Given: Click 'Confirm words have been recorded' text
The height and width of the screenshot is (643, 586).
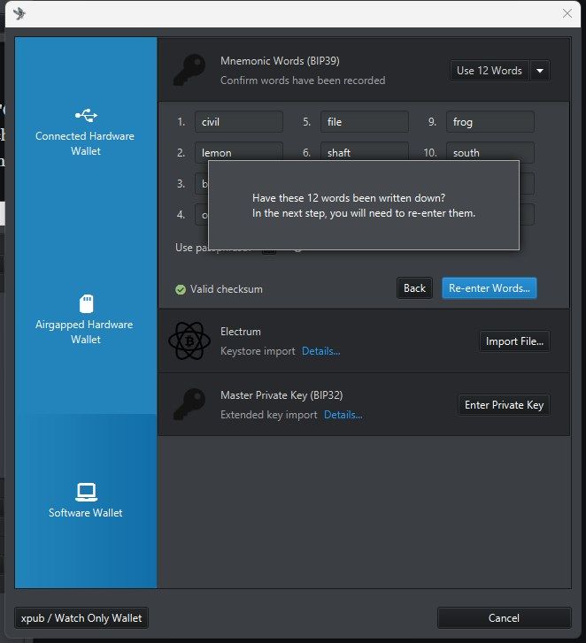Looking at the screenshot, I should pyautogui.click(x=303, y=80).
